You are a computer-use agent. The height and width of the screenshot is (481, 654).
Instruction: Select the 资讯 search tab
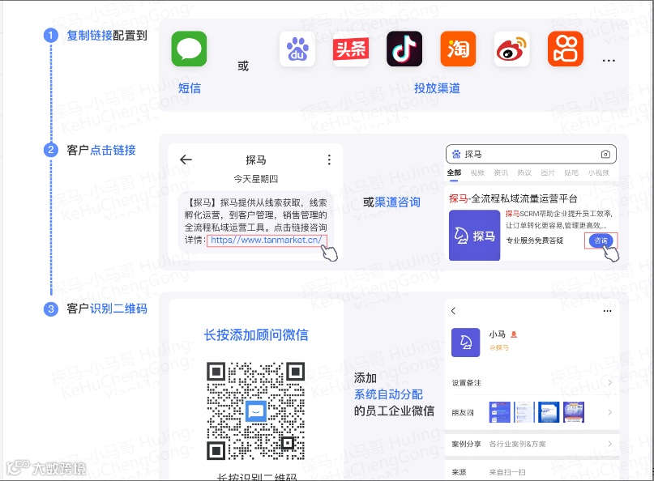pos(501,172)
